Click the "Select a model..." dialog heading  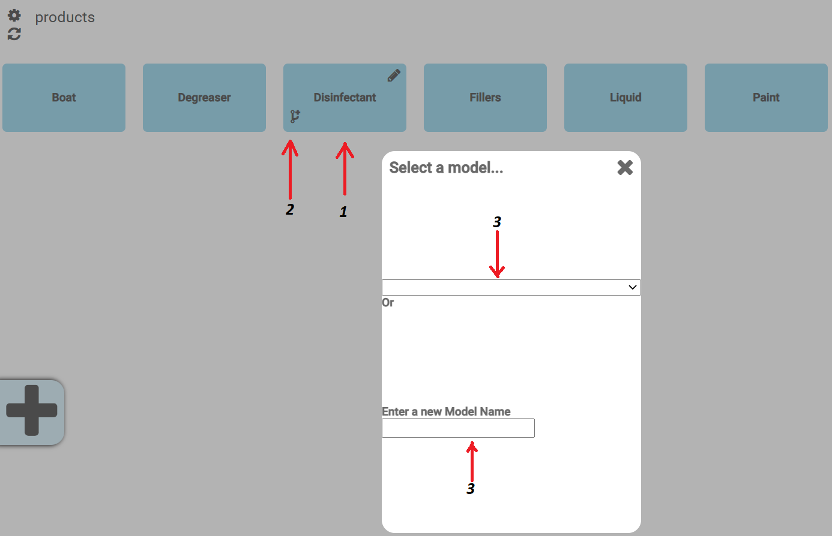(x=446, y=168)
